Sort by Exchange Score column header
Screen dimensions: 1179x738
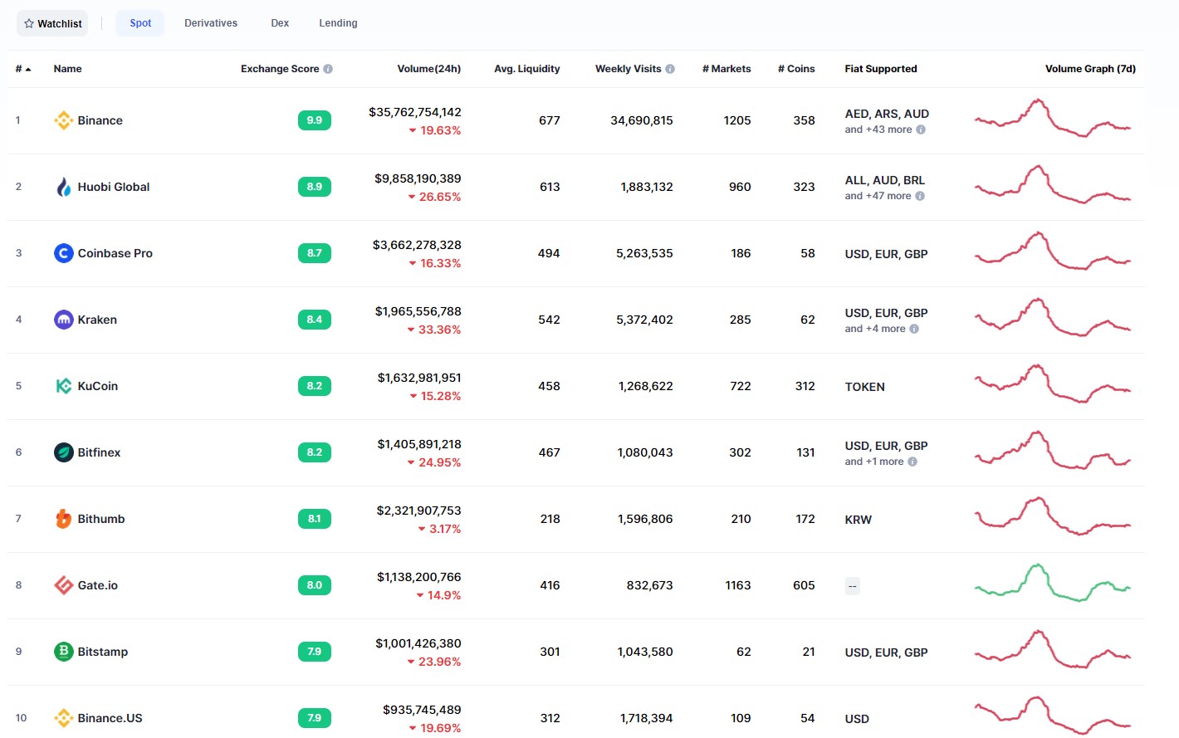(x=280, y=69)
